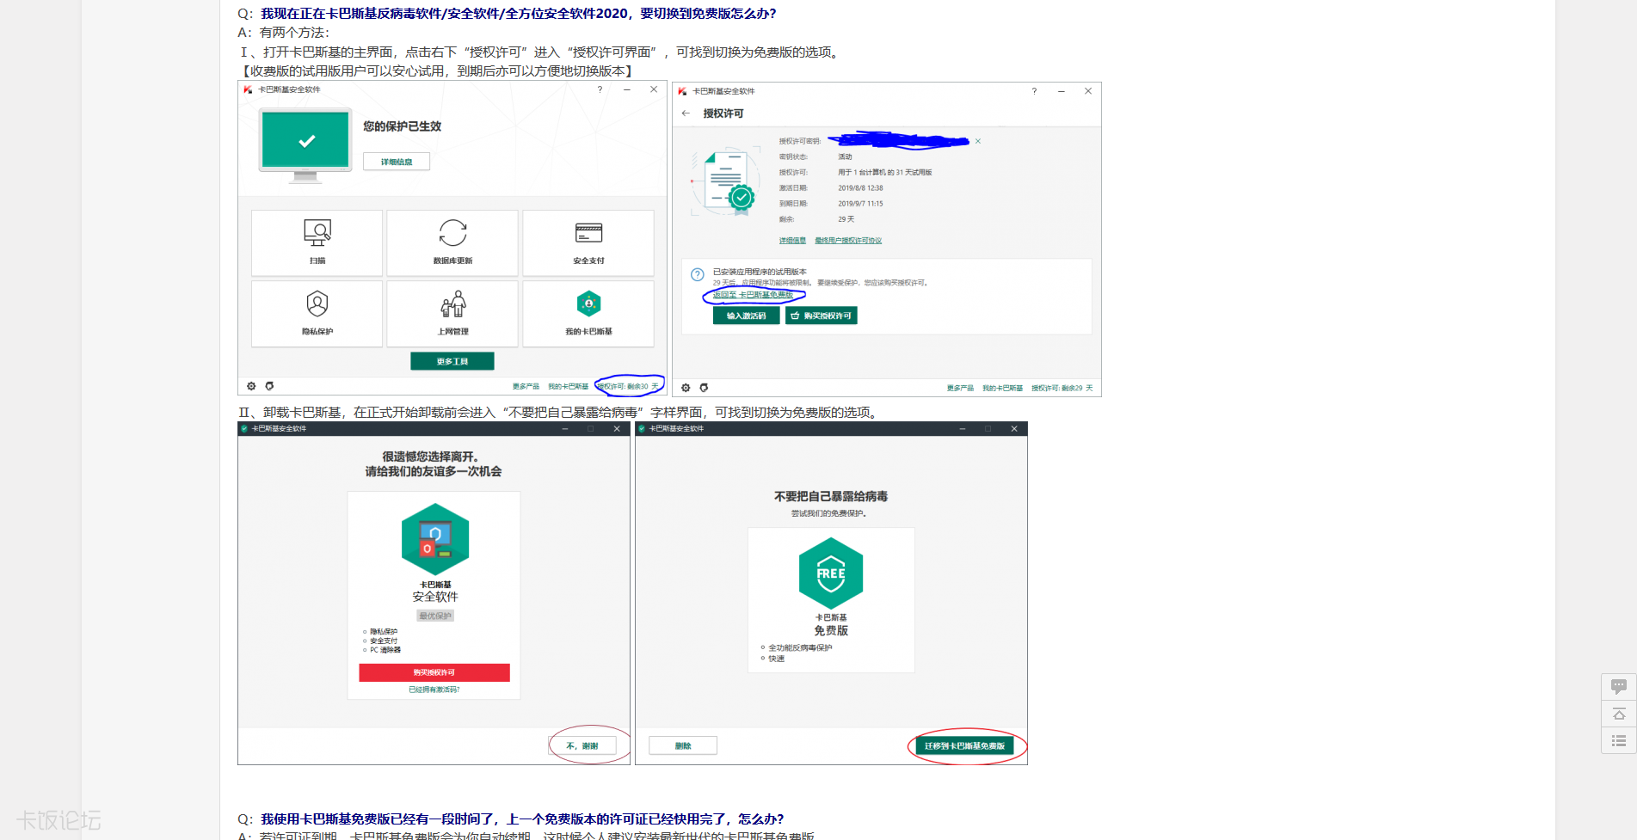The width and height of the screenshot is (1637, 840).
Task: Click the 删除 button
Action: [x=683, y=745]
